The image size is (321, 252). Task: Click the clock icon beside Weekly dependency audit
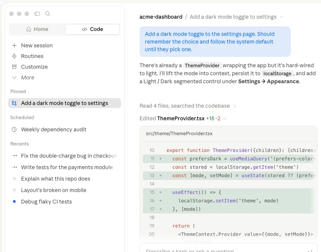(x=14, y=129)
